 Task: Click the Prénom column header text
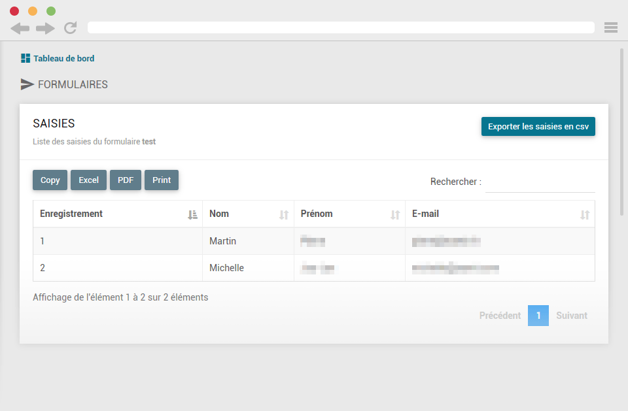317,214
